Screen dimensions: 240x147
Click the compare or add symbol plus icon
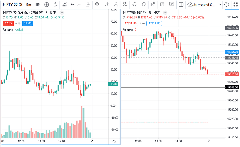(46, 5)
